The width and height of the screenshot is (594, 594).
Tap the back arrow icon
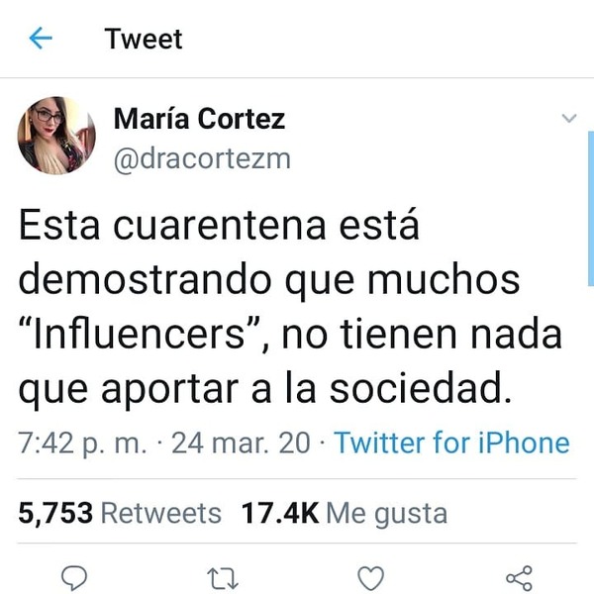(41, 38)
